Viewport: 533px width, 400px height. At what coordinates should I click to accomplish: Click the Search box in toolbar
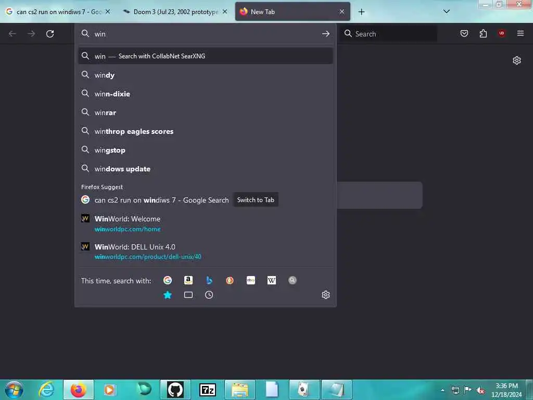coord(389,34)
